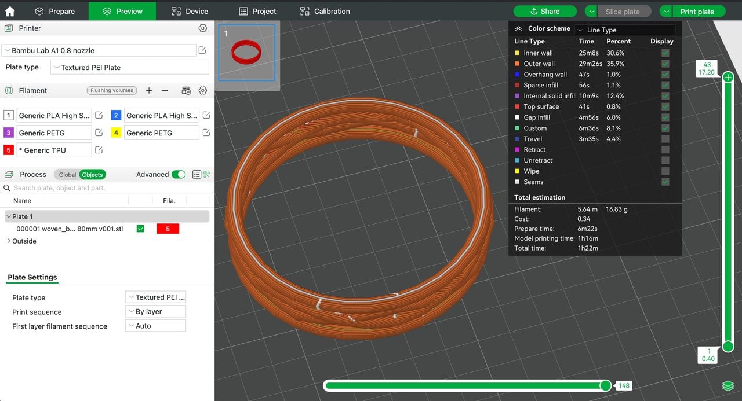Click the Home icon in the top bar
The height and width of the screenshot is (401, 742).
tap(10, 11)
